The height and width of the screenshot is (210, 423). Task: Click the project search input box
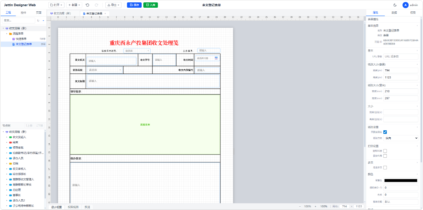click(x=18, y=21)
